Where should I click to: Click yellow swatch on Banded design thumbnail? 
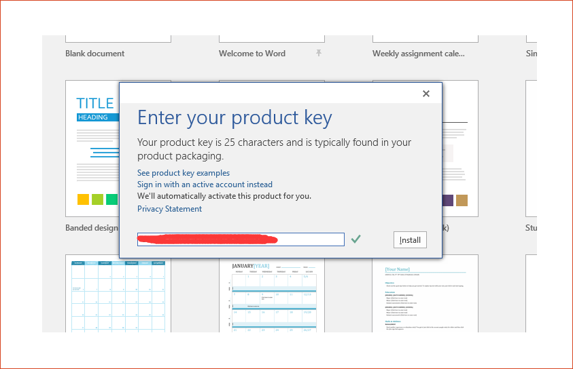click(83, 199)
